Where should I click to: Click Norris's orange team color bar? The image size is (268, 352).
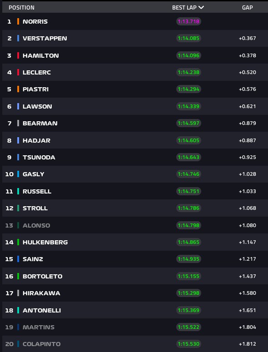pos(18,21)
